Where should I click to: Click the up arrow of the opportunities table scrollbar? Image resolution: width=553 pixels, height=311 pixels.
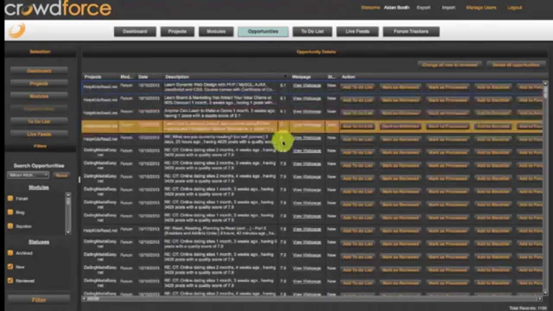[x=545, y=83]
